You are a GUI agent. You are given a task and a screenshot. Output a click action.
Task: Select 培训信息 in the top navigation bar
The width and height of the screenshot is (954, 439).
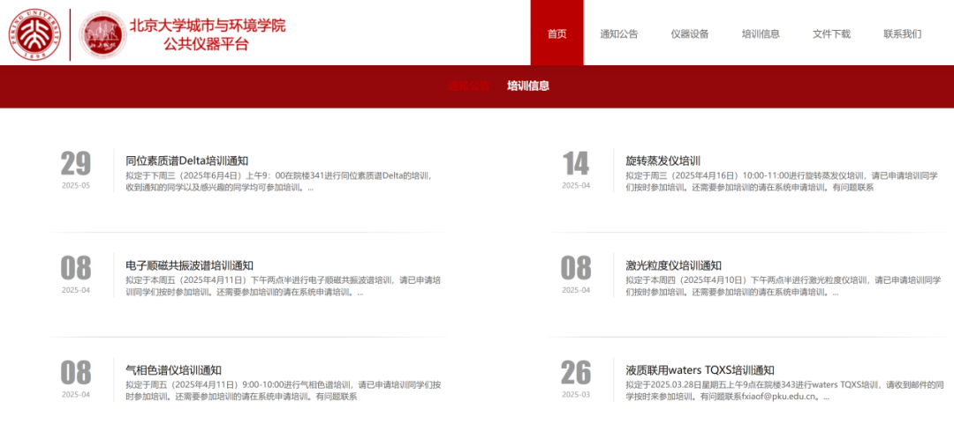pos(761,34)
